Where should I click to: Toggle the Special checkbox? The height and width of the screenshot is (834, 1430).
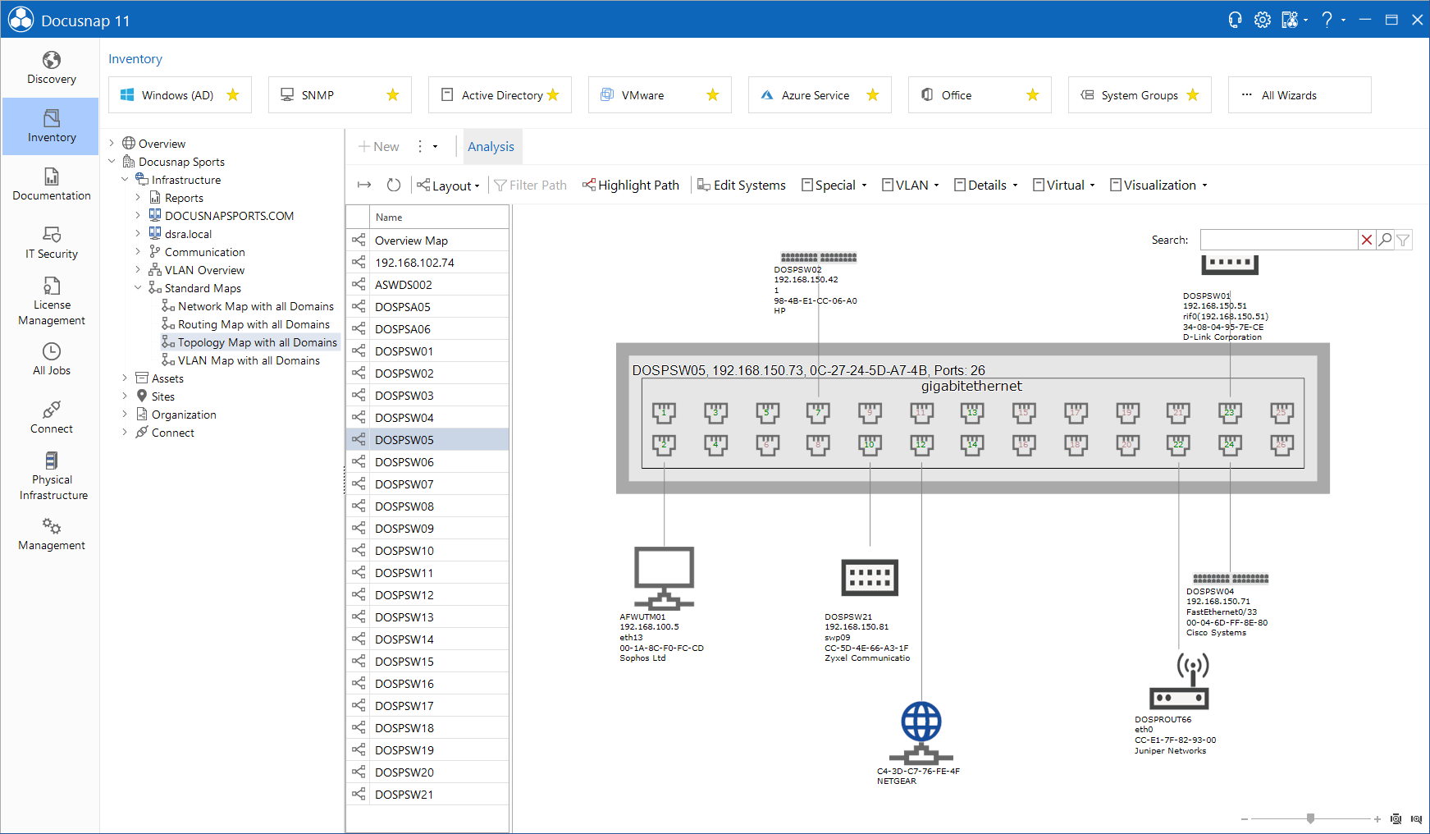[807, 185]
